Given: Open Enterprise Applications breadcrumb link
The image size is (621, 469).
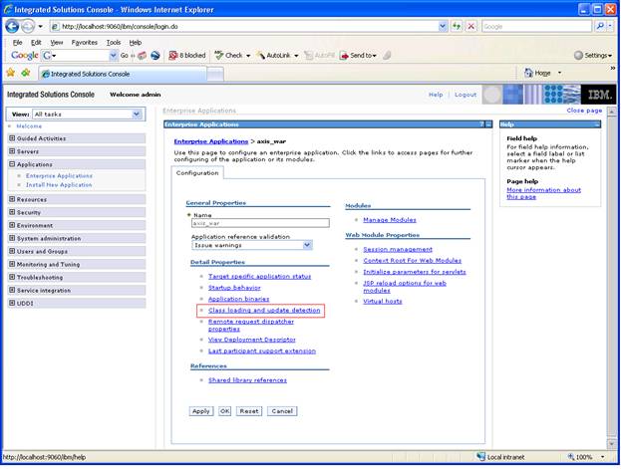Looking at the screenshot, I should click(211, 141).
